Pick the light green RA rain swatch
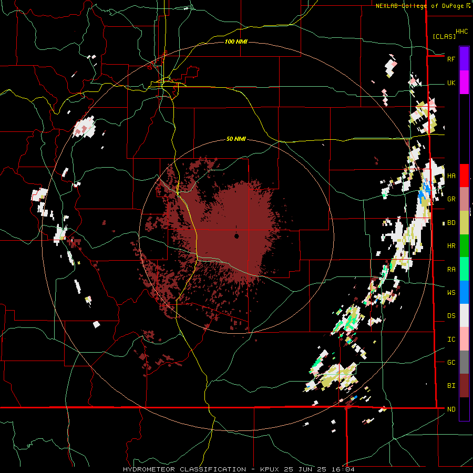The width and height of the screenshot is (473, 473). 464,269
